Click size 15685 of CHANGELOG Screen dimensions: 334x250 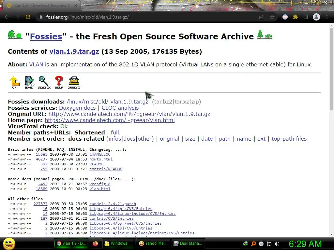click(x=41, y=154)
